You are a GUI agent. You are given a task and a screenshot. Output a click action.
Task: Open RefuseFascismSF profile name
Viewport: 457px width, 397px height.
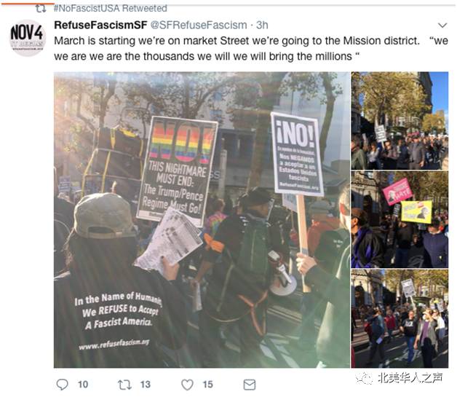(x=100, y=25)
